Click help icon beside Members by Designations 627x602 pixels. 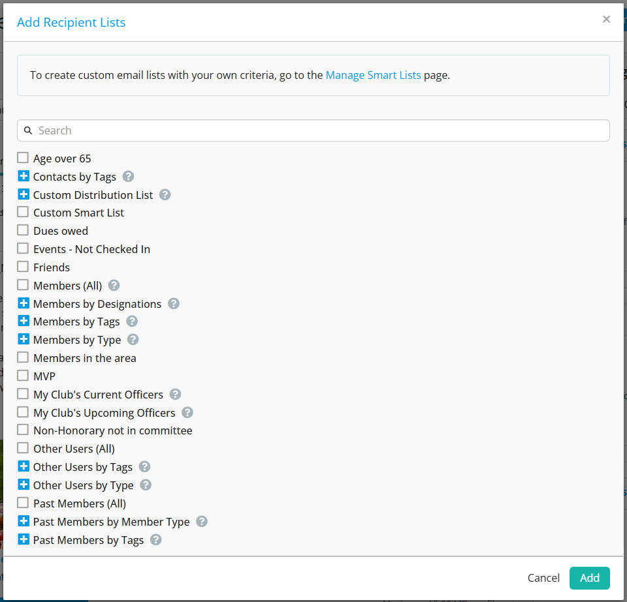tap(173, 304)
